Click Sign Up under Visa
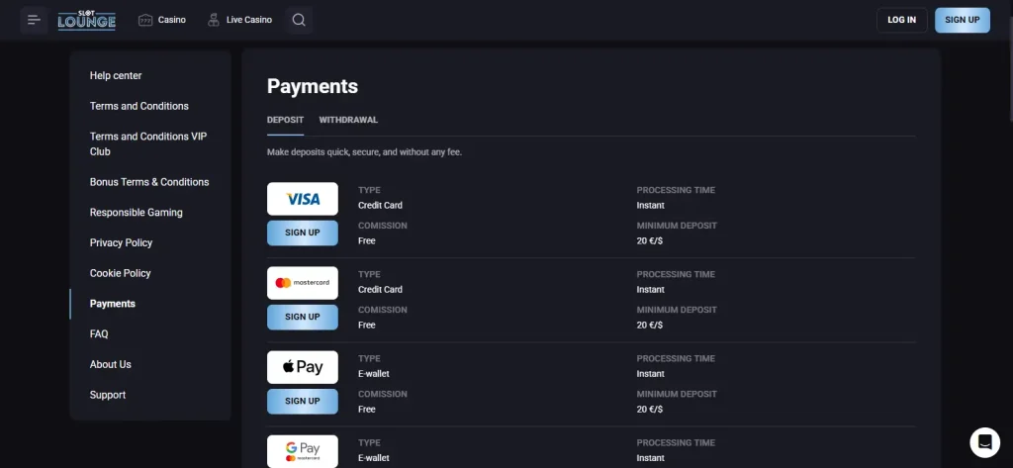The image size is (1013, 468). [x=303, y=233]
